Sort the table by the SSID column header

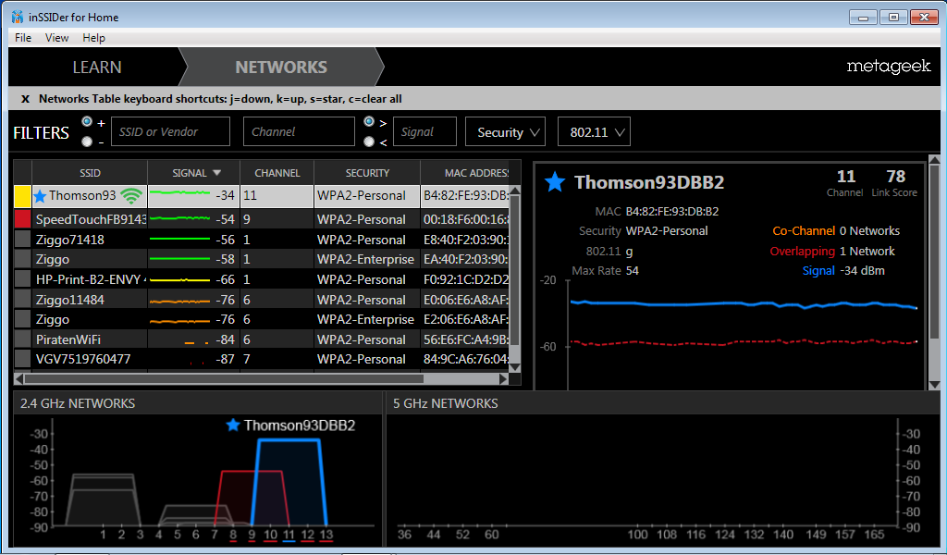(x=90, y=172)
